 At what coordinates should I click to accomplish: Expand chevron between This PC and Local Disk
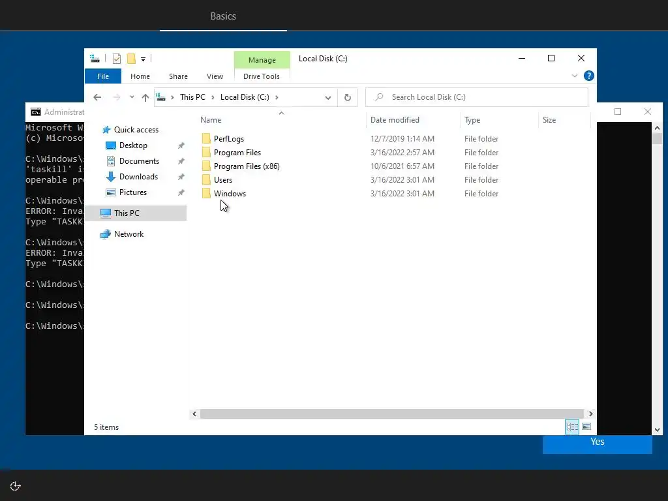pos(213,97)
